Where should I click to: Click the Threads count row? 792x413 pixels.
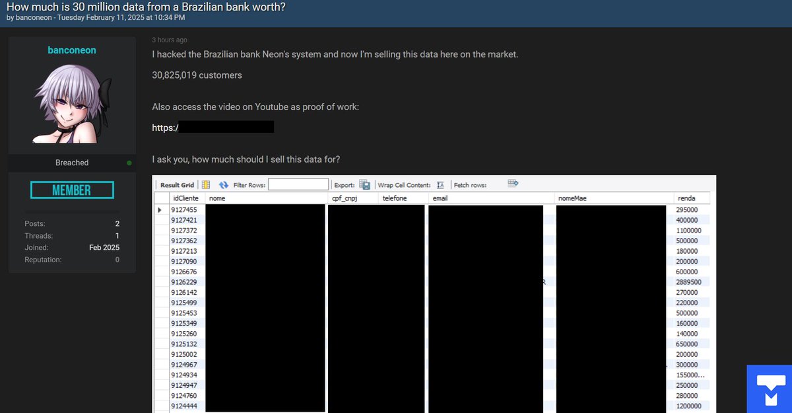tap(72, 236)
